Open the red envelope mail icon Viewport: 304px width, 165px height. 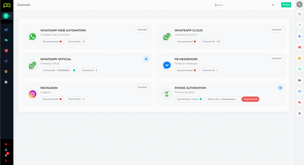[x=299, y=47]
